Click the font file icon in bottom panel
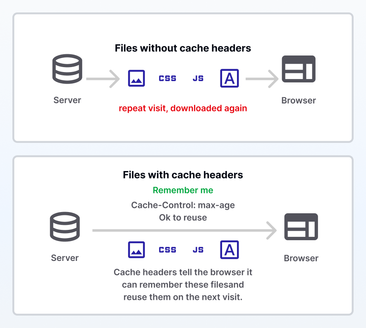 coord(230,250)
